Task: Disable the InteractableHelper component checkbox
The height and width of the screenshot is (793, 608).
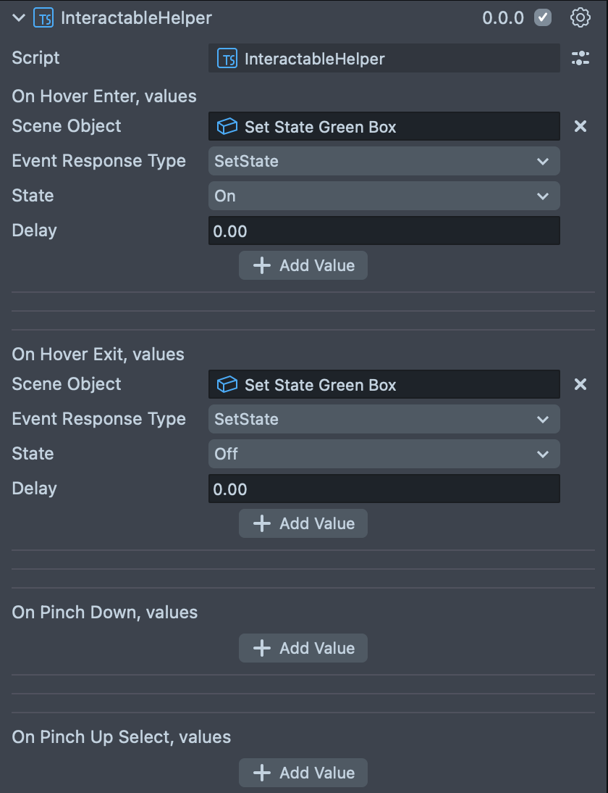Action: 543,18
